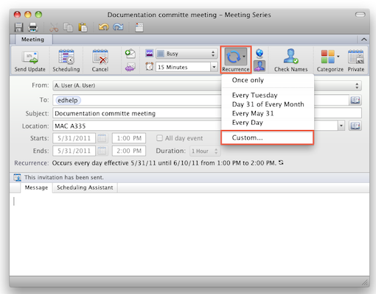Image resolution: width=376 pixels, height=294 pixels.
Task: Click the Time Zone globe icon
Action: pos(260,53)
